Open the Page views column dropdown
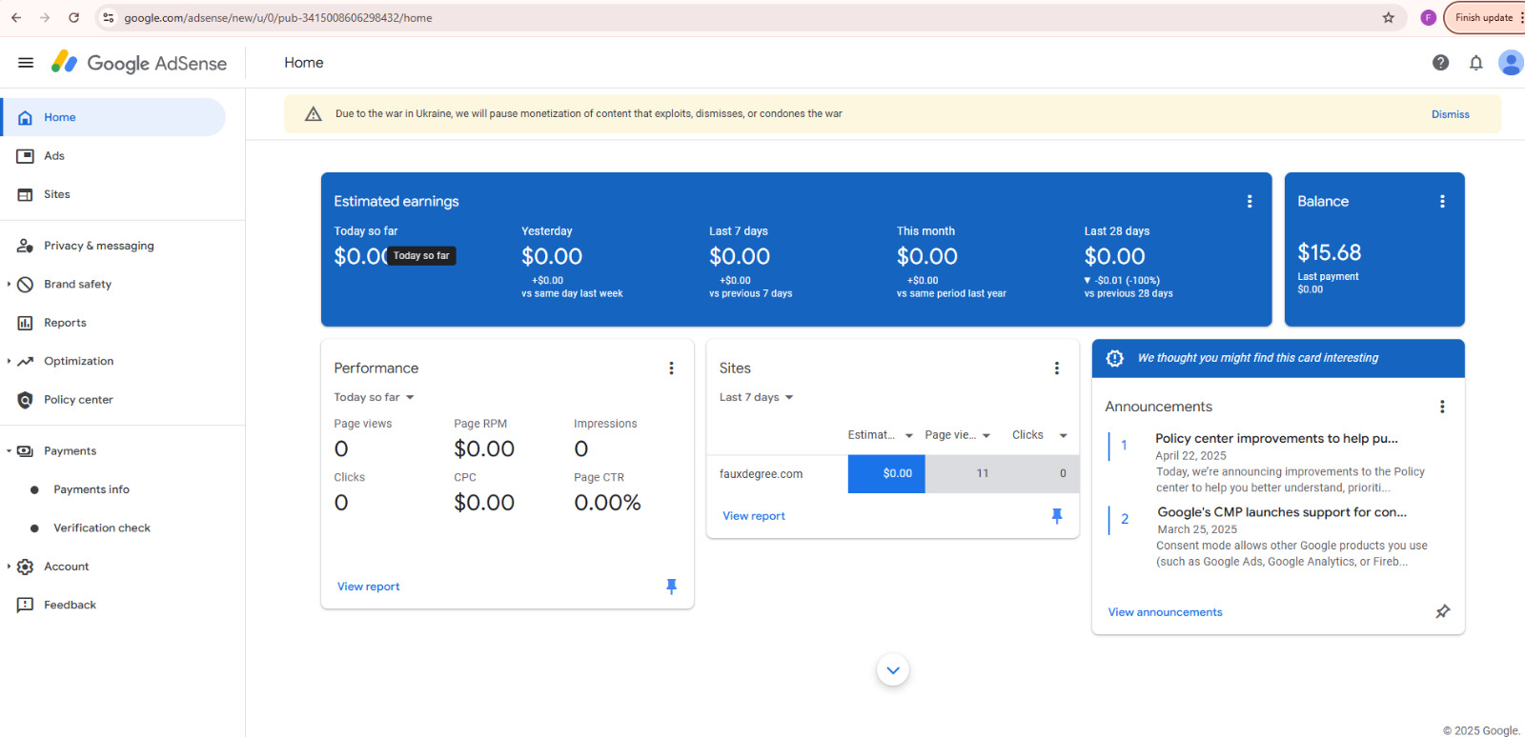Screen dimensions: 1525x737 [986, 435]
